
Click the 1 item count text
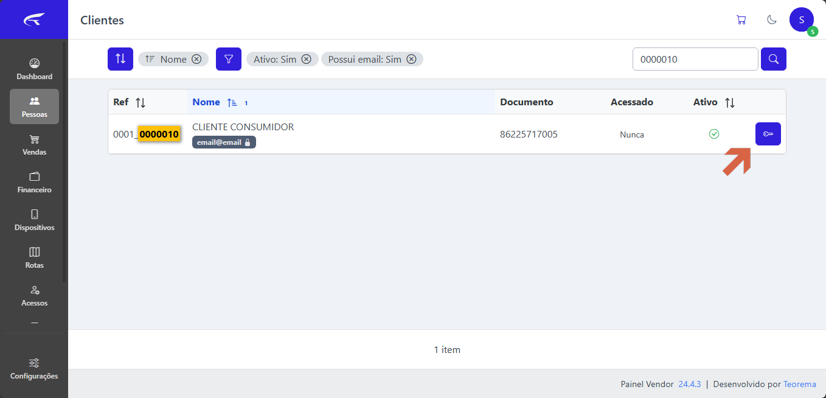pos(447,349)
